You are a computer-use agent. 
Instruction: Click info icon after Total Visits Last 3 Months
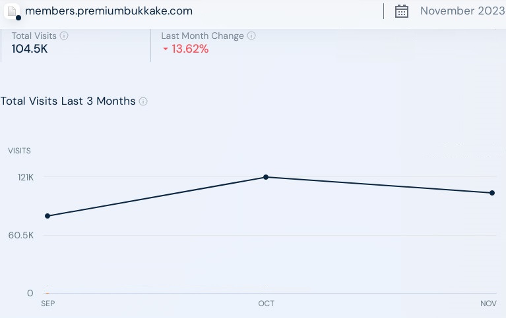143,101
